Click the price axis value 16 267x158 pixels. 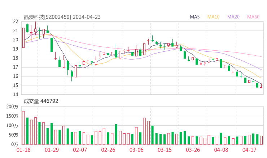pyautogui.click(x=16, y=76)
